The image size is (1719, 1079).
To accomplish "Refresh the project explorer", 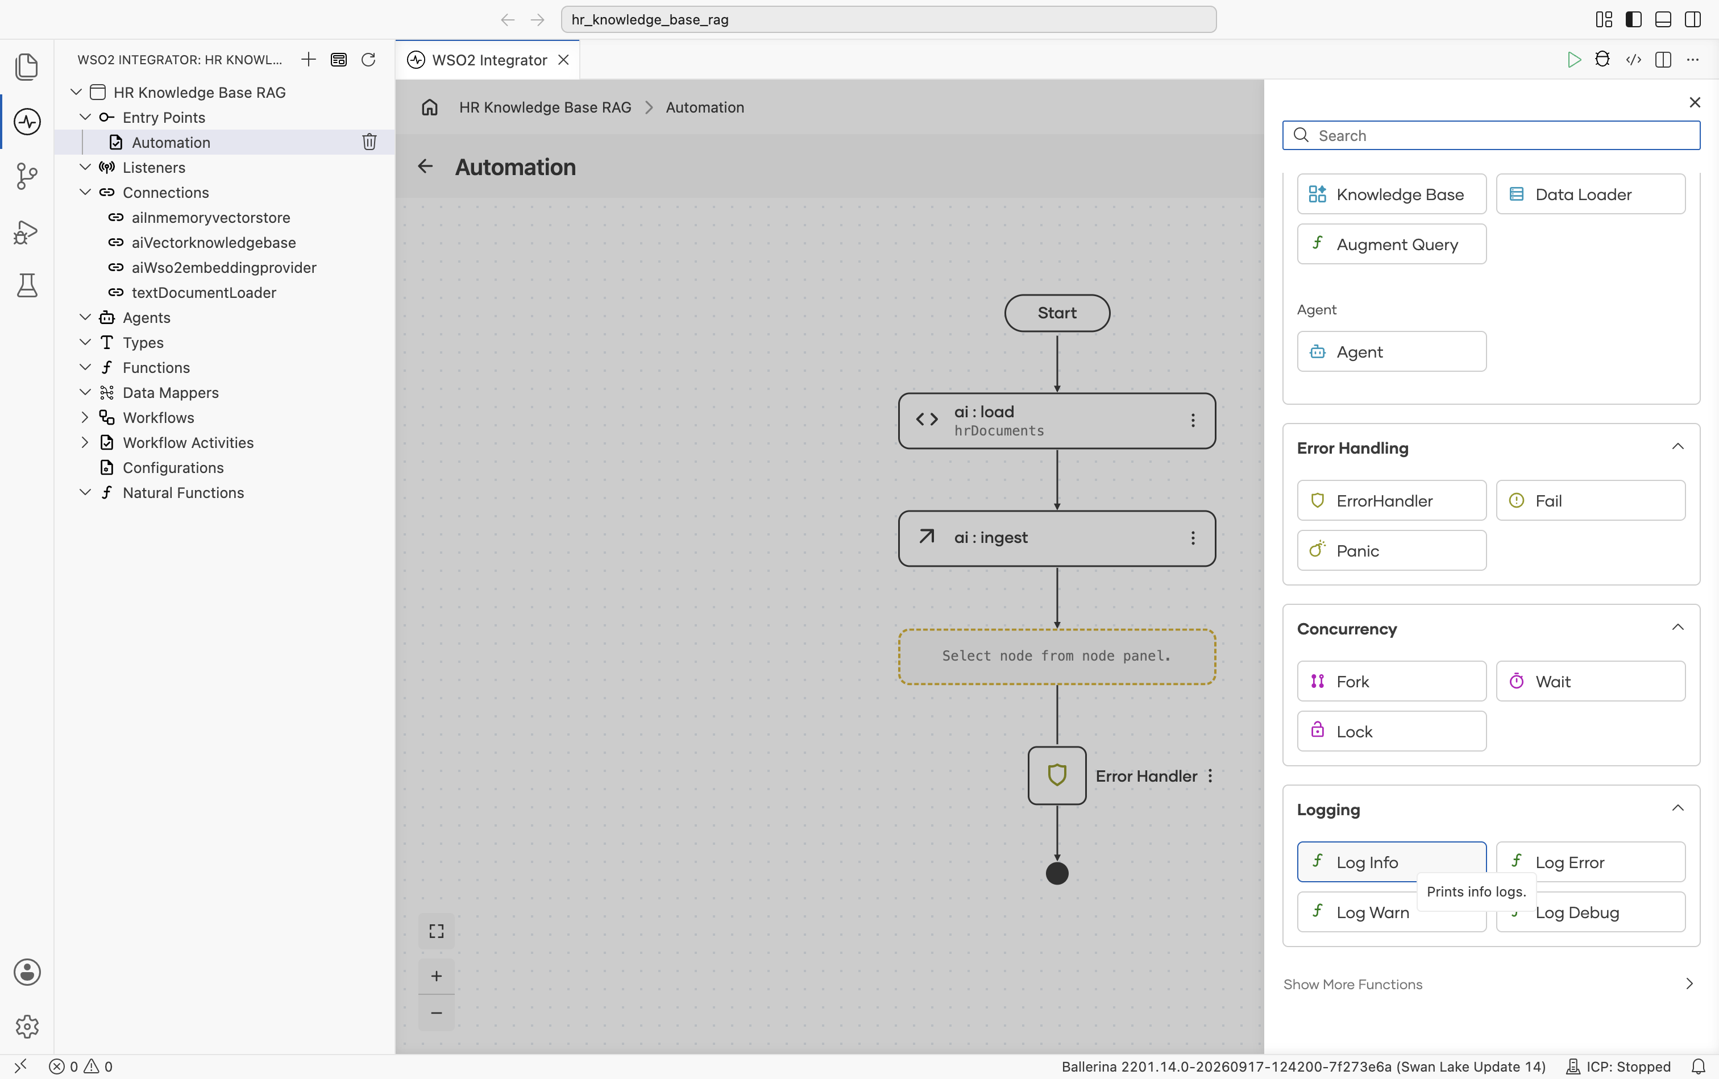I will (368, 59).
